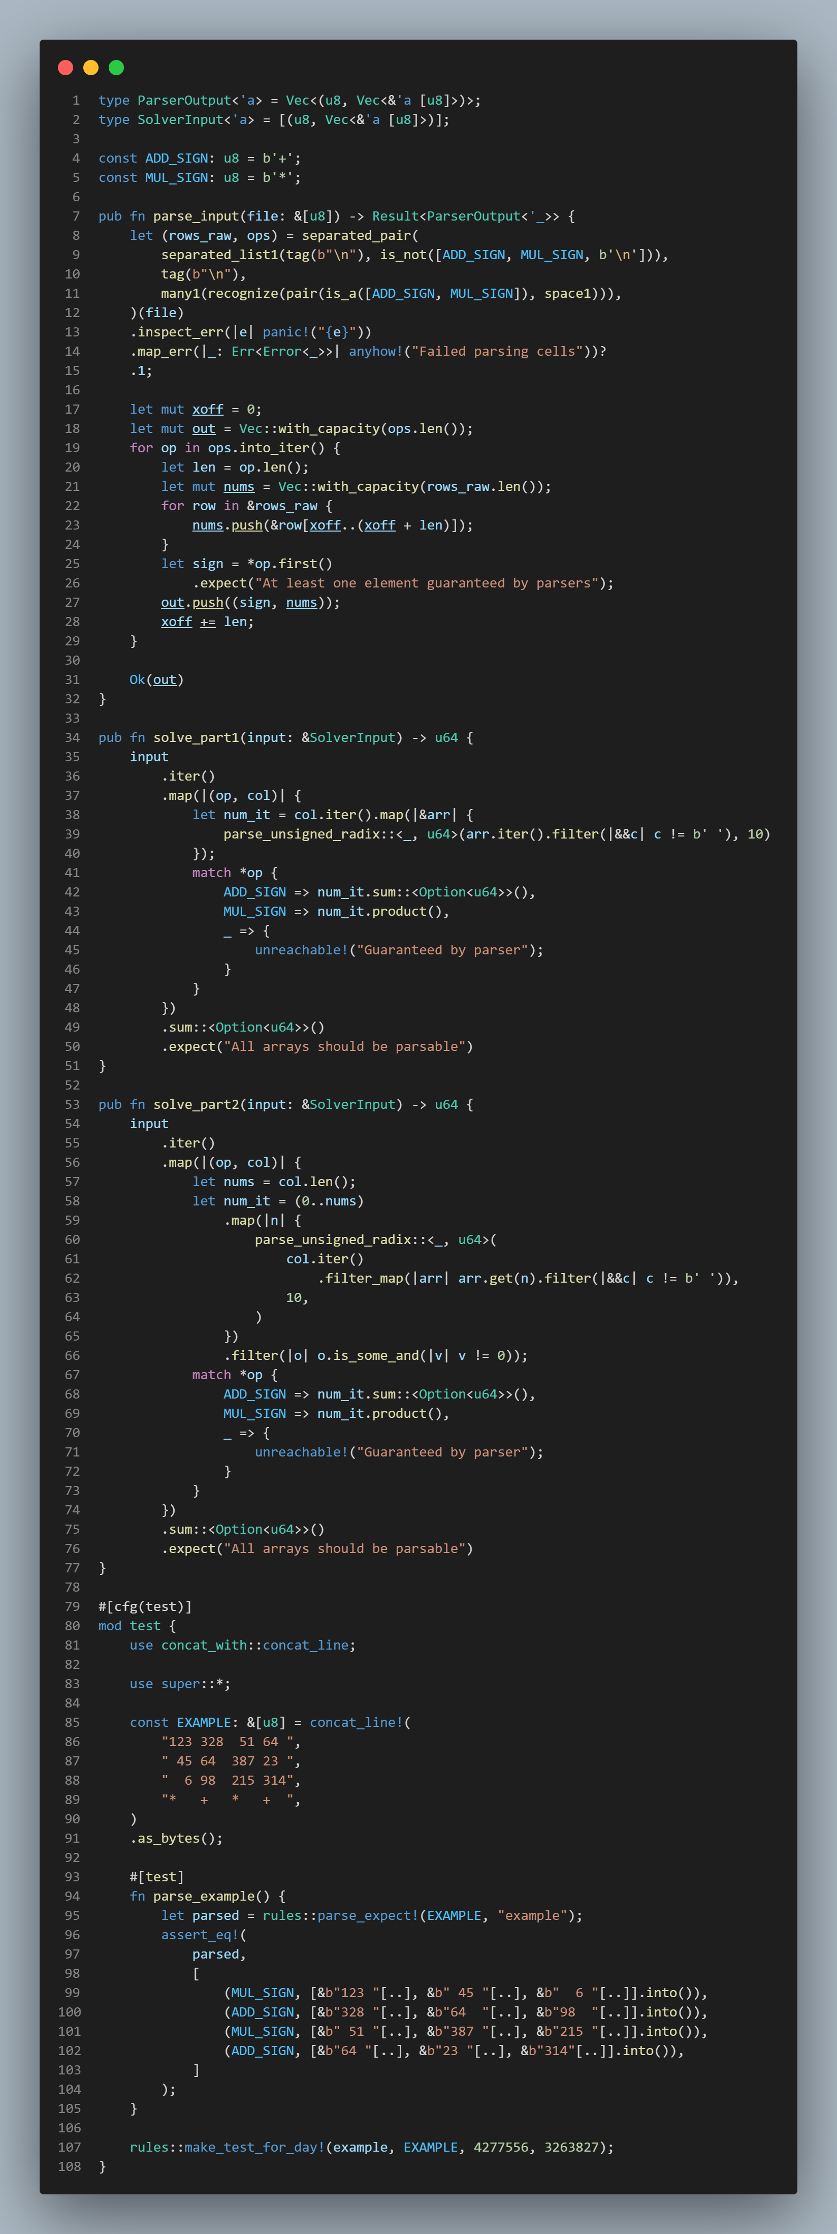Click line number 1 in the gutter
Viewport: 837px width, 2234px height.
[x=75, y=101]
